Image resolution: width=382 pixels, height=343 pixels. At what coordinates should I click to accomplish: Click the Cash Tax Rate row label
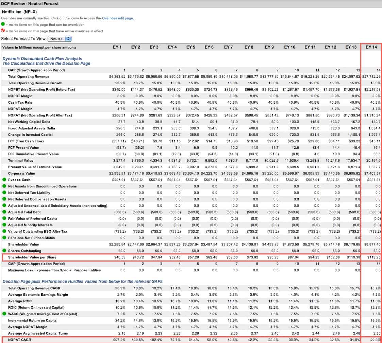click(20, 103)
